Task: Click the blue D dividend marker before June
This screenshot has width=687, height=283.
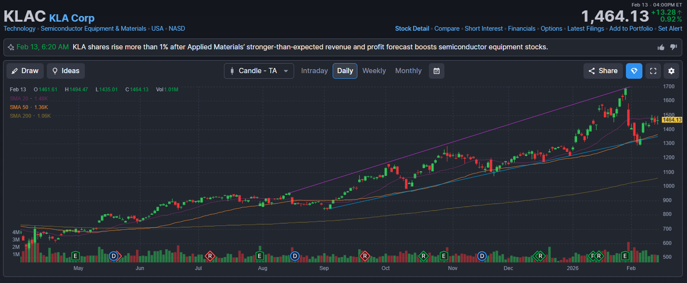Action: coord(114,256)
